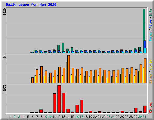Screen dimensions: 154x120
Task: Click day label 1 on the x-axis
Action: pos(10,117)
